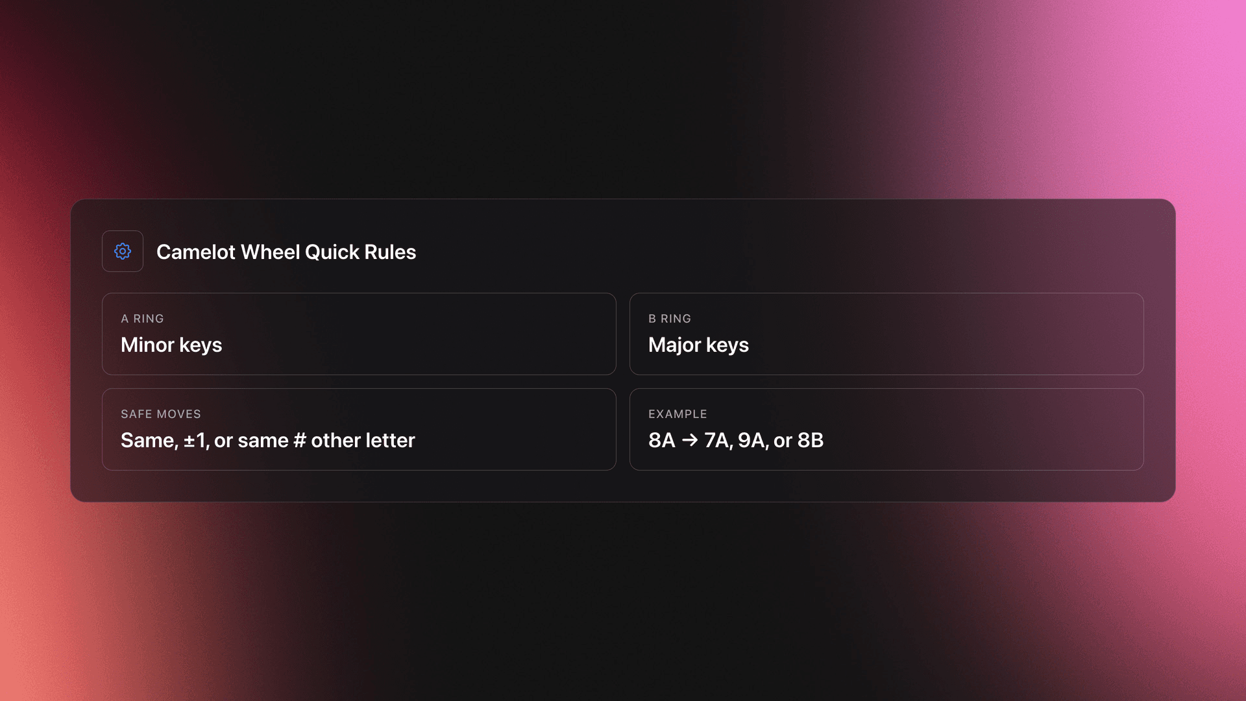Click the 8A text in the example
The height and width of the screenshot is (701, 1246).
pyautogui.click(x=662, y=440)
